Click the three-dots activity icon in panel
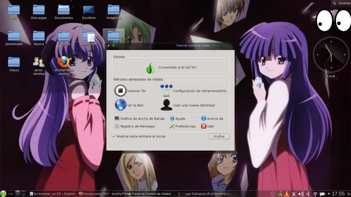The image size is (351, 197). 11,194
